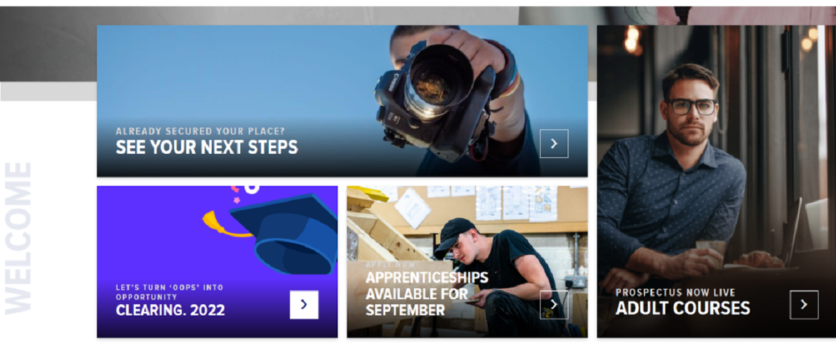
Task: Open Clearing 2022 via its white arrow button
Action: click(304, 304)
